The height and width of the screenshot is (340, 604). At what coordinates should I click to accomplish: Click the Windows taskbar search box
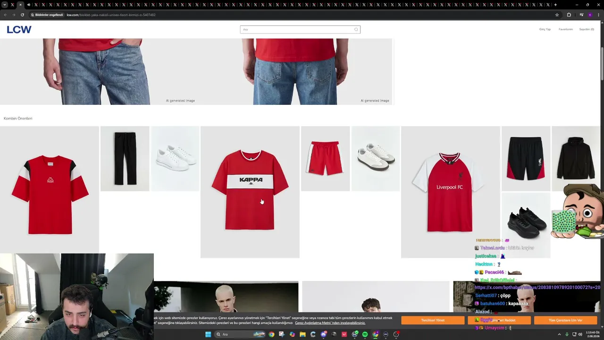pos(240,334)
